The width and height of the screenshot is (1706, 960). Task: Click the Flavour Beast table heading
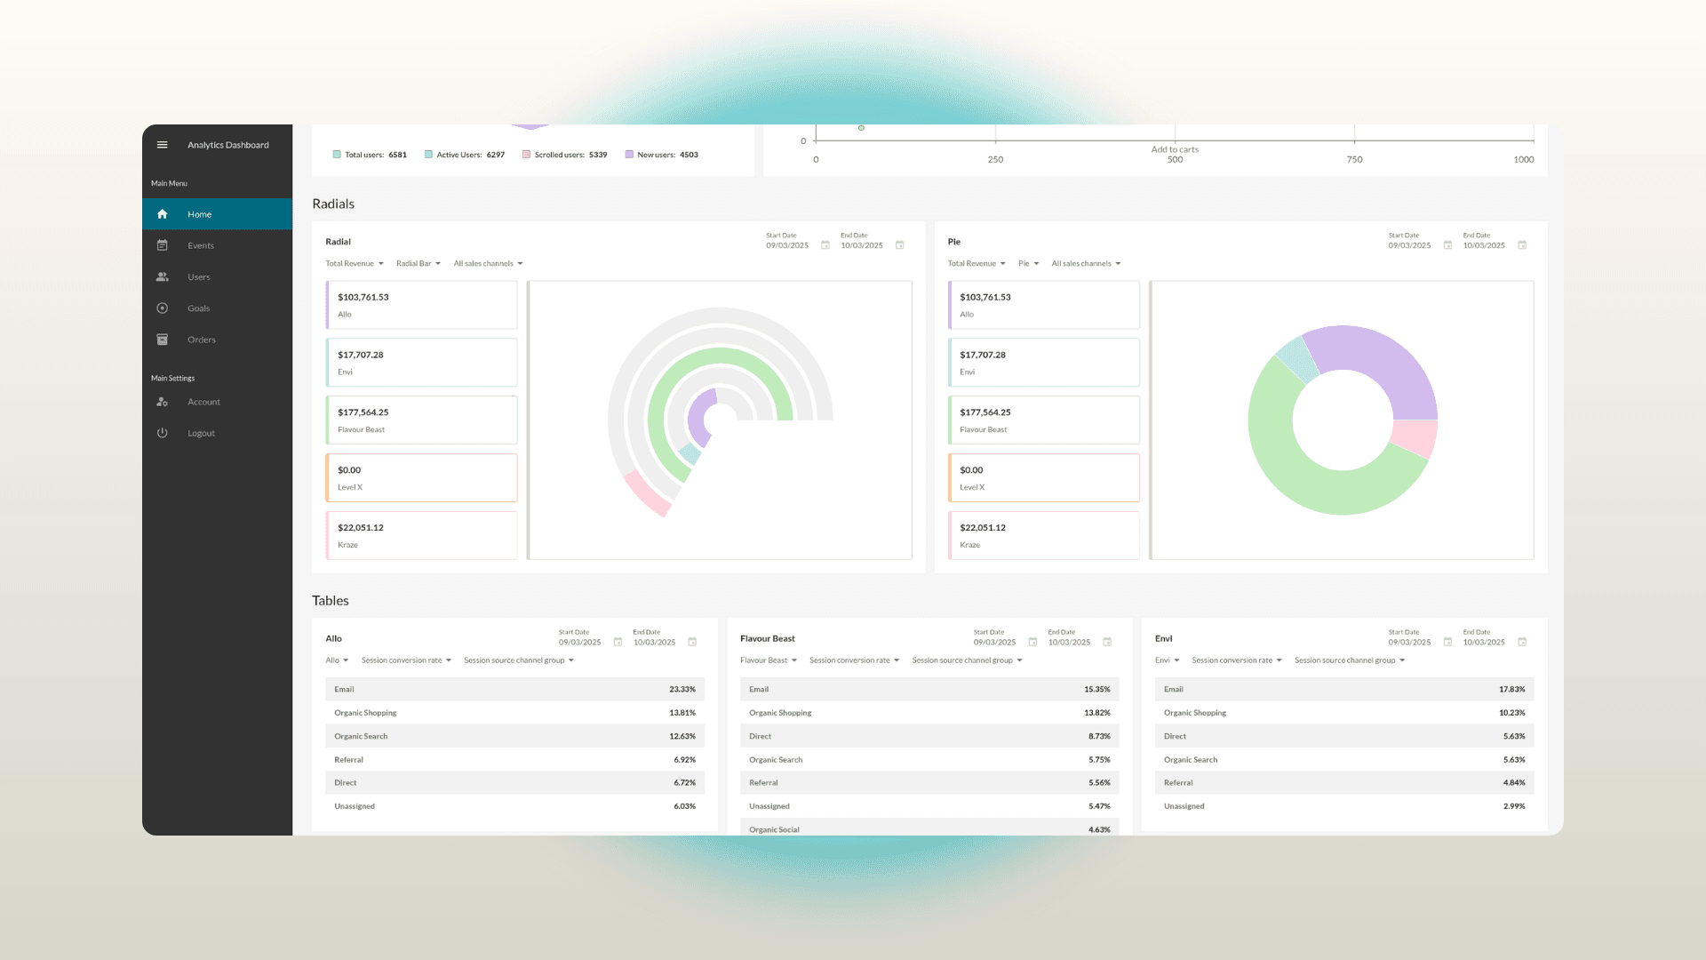[767, 638]
